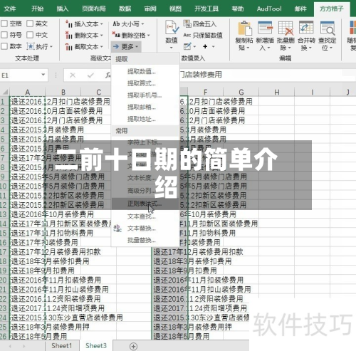The height and width of the screenshot is (351, 356).
Task: Click 只保留数值 button
Action: (x=203, y=35)
